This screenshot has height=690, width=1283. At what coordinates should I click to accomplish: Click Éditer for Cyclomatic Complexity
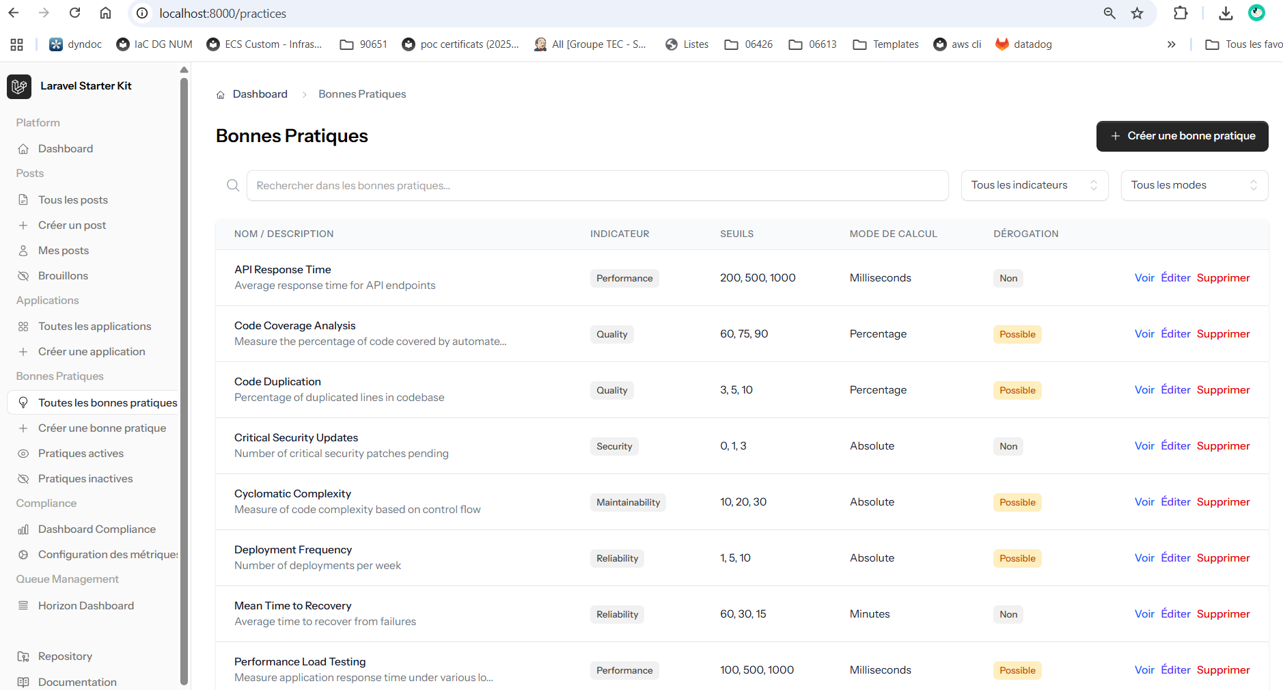1176,501
